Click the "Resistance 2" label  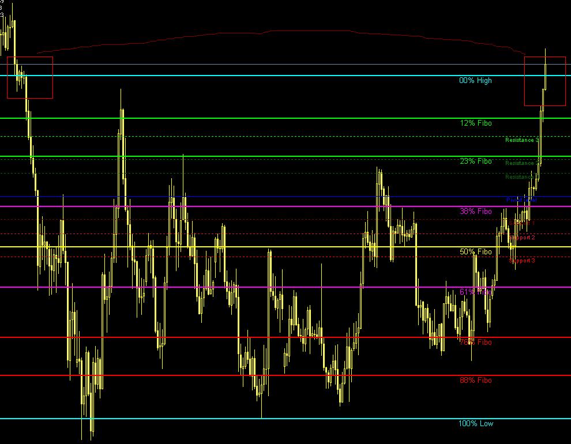tap(520, 163)
